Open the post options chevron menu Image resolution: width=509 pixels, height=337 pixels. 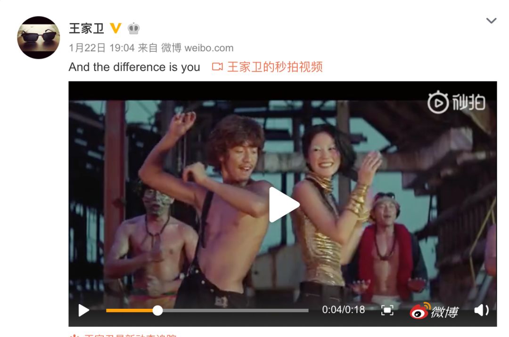[491, 21]
